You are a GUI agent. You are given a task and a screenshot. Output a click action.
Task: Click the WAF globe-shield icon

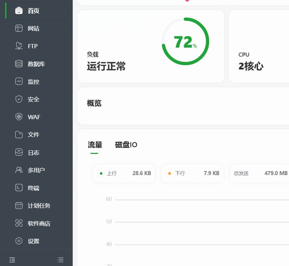(x=19, y=117)
